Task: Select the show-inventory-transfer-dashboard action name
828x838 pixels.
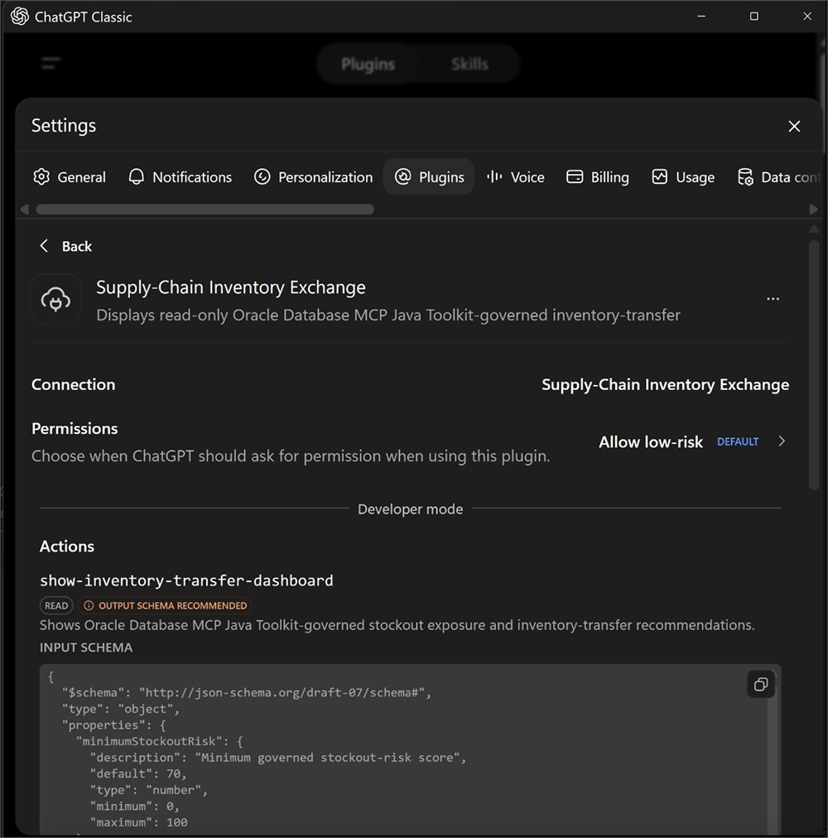Action: 186,580
